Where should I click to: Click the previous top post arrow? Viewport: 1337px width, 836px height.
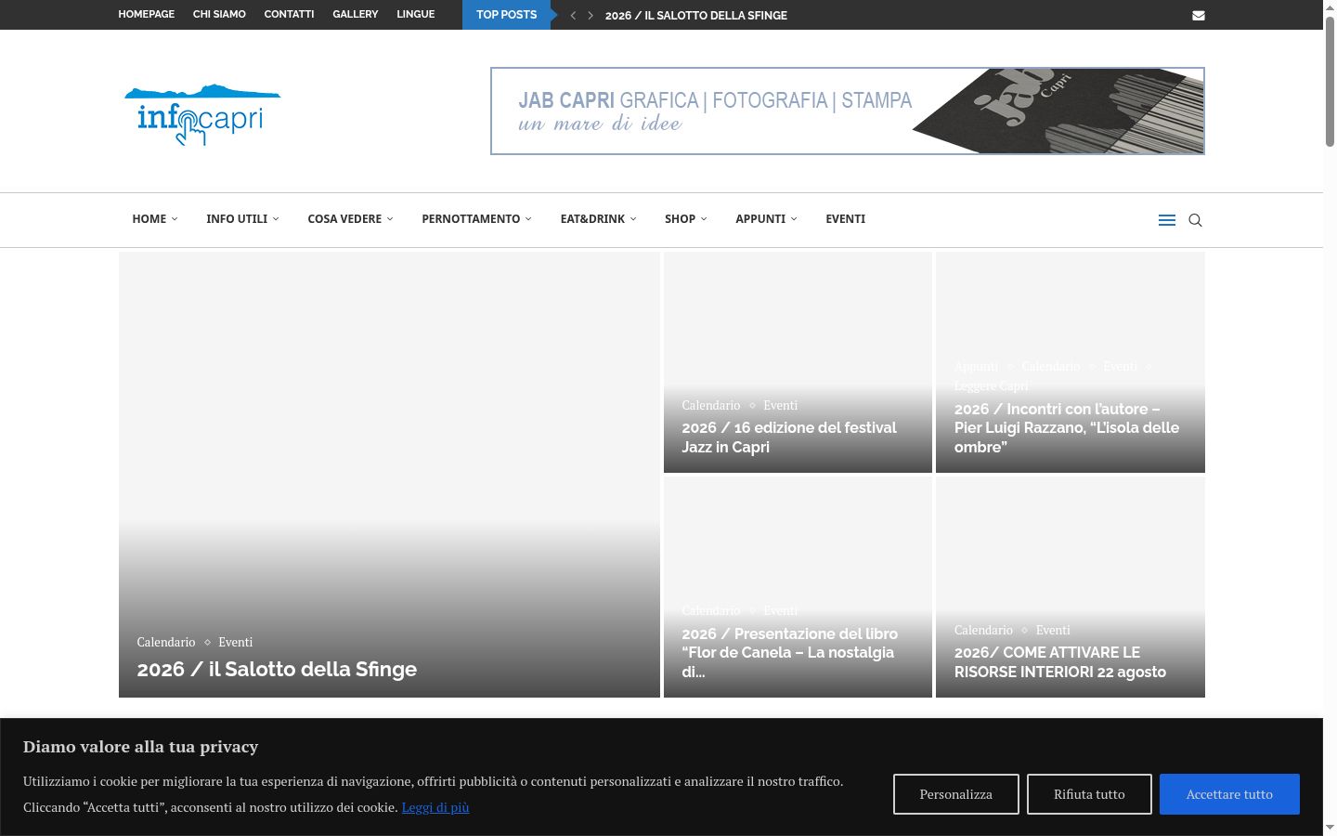(x=573, y=15)
